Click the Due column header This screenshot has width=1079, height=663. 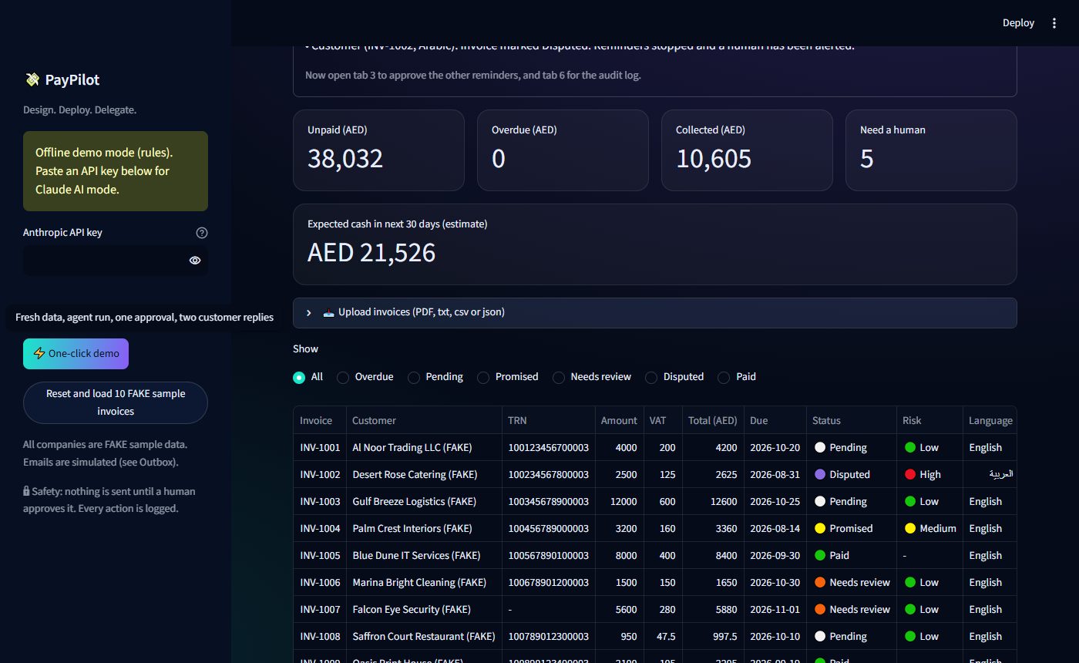pos(775,420)
